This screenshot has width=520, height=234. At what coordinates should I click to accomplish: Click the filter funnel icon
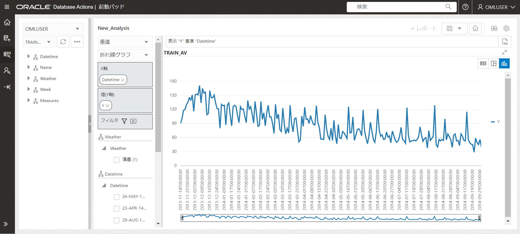click(124, 121)
